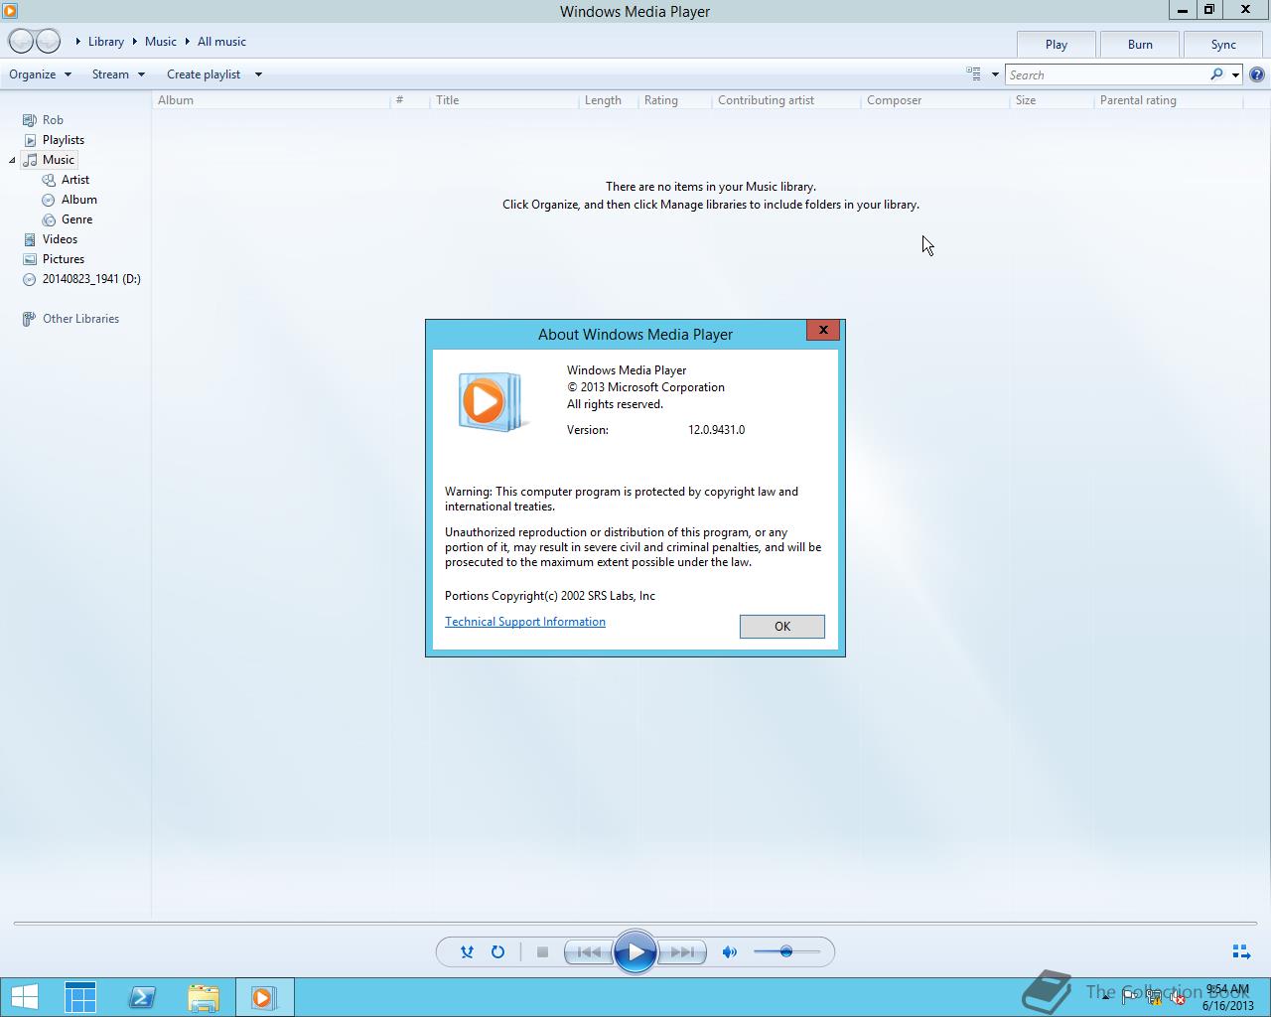This screenshot has width=1271, height=1017.
Task: Open Server Manager from the taskbar
Action: (x=80, y=997)
